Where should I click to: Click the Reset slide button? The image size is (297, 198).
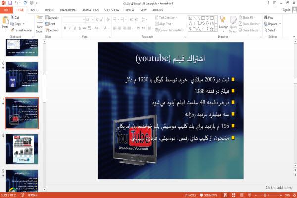pos(50,24)
